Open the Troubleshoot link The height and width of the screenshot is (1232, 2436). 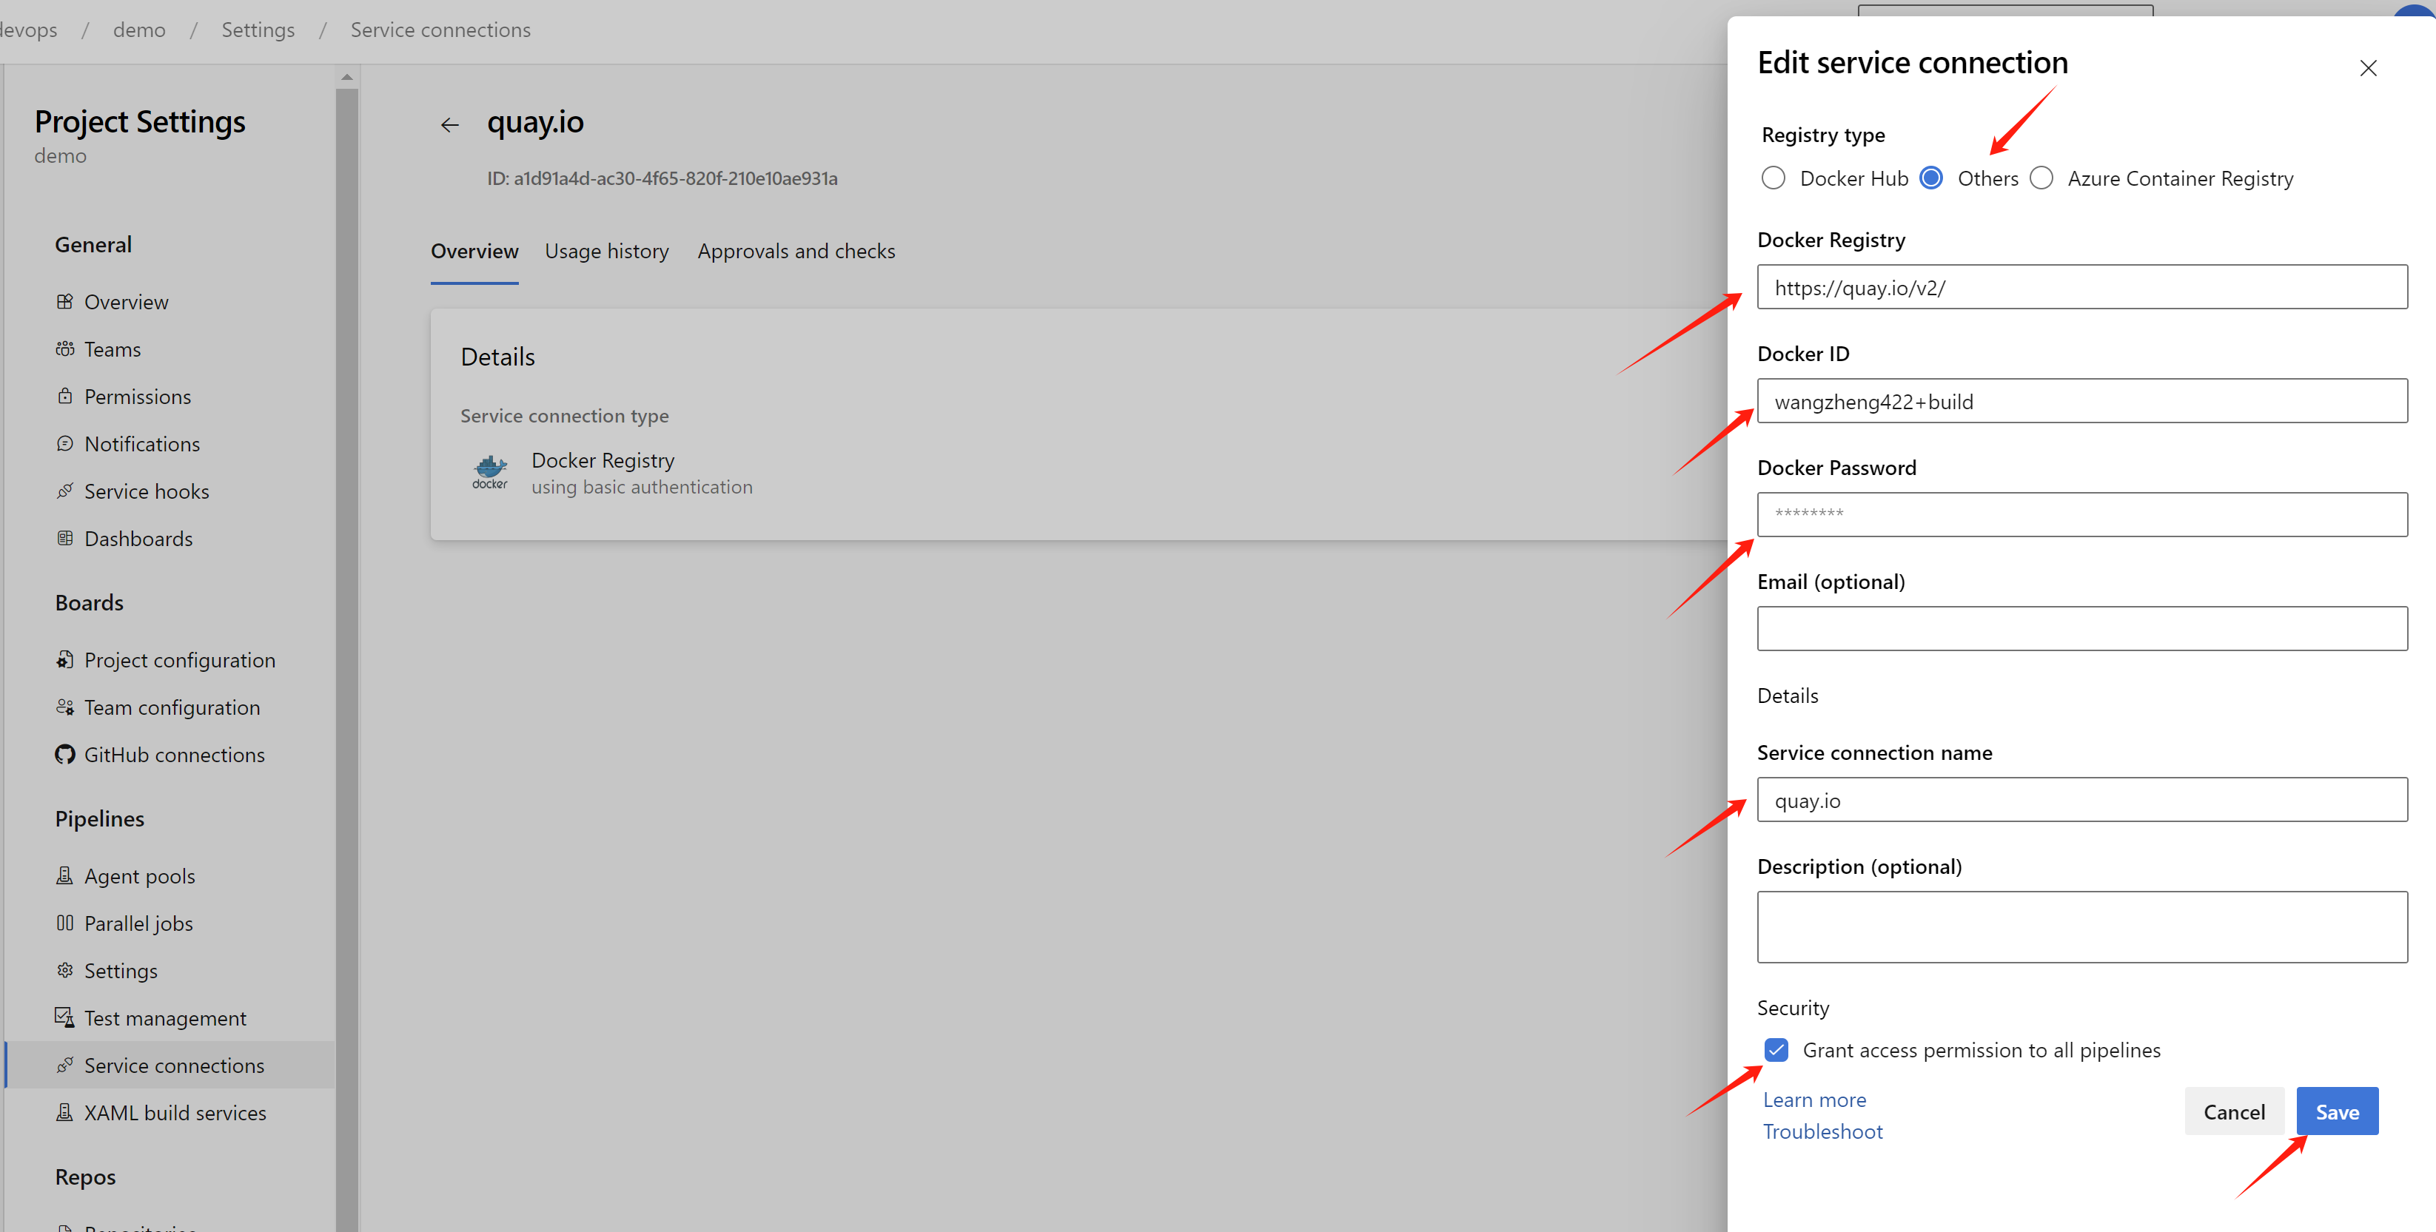(x=1822, y=1132)
